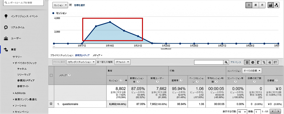The height and width of the screenshot is (114, 284).
Task: Open the リアルタイム clock icon in sidebar
Action: [6, 27]
